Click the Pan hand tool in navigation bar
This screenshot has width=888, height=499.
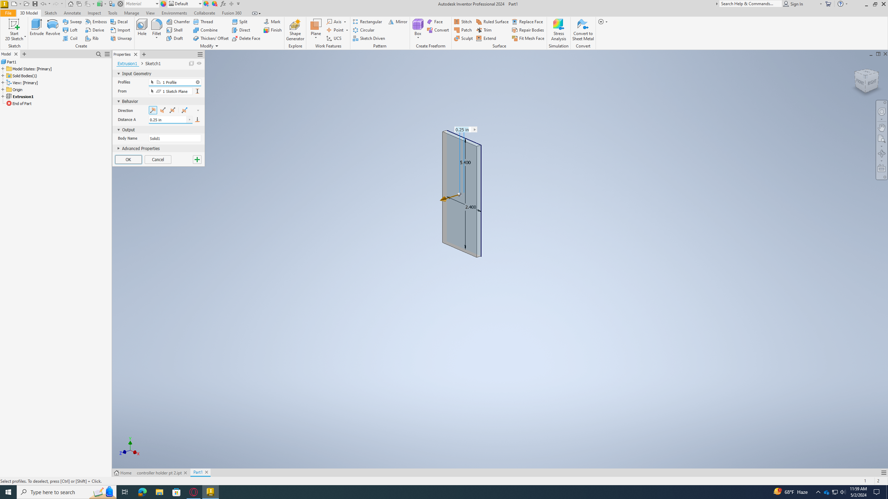881,128
